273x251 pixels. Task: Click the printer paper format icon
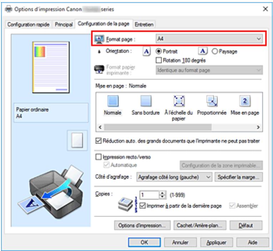coord(99,70)
